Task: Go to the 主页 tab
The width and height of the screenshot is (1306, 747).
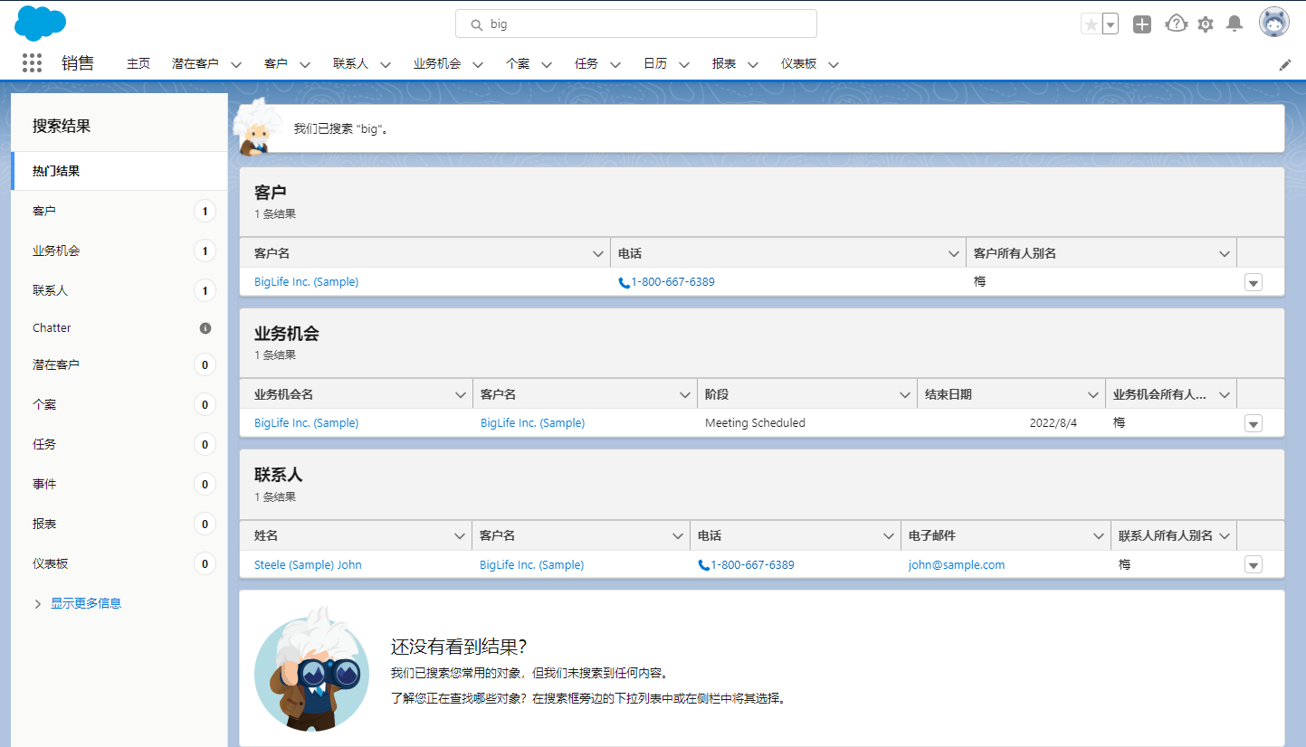Action: [x=138, y=63]
